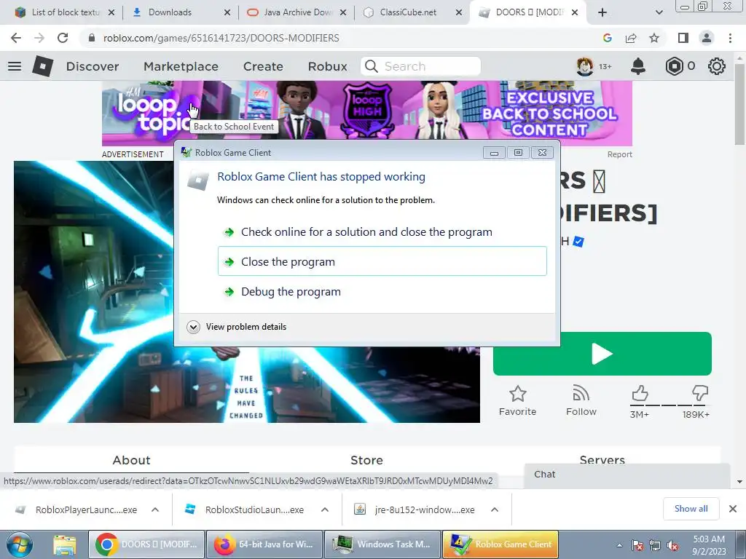Click the address bar URL
This screenshot has height=559, width=746.
click(x=221, y=38)
